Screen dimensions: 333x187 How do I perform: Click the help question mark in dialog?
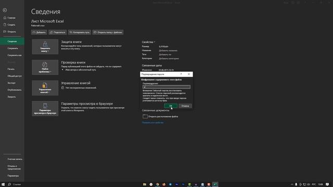(181, 74)
